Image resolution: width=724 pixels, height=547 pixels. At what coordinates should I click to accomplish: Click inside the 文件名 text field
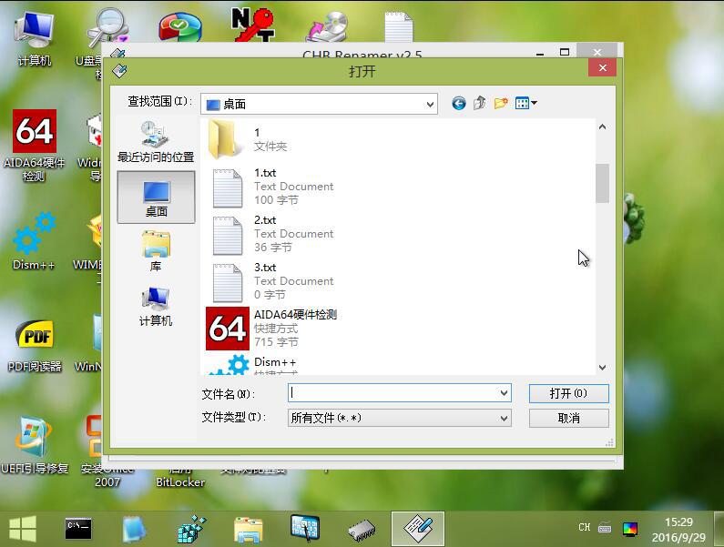point(392,393)
